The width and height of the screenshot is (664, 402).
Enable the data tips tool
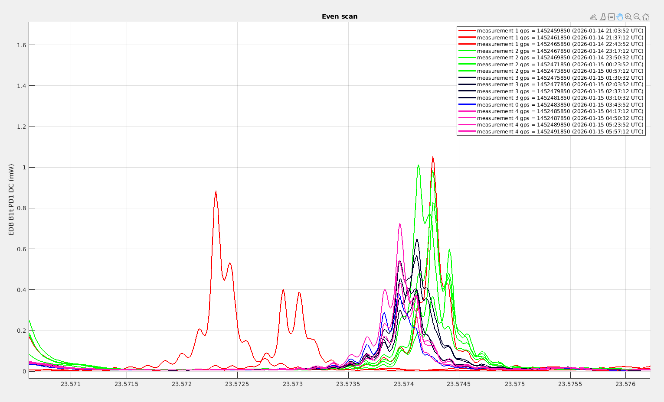pos(611,17)
